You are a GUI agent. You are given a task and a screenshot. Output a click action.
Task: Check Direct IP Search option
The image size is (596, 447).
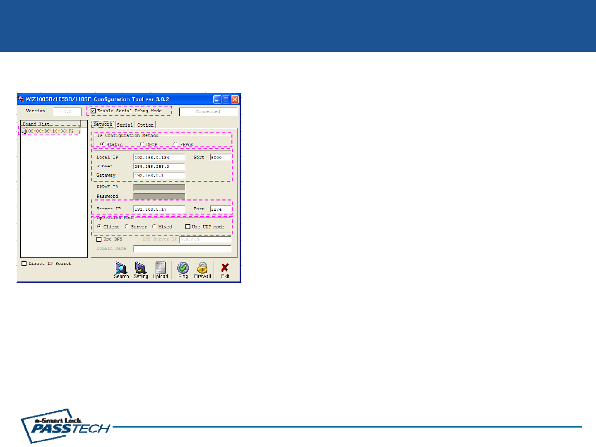coord(24,264)
